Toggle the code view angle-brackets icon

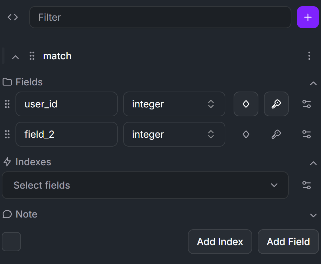(x=13, y=17)
